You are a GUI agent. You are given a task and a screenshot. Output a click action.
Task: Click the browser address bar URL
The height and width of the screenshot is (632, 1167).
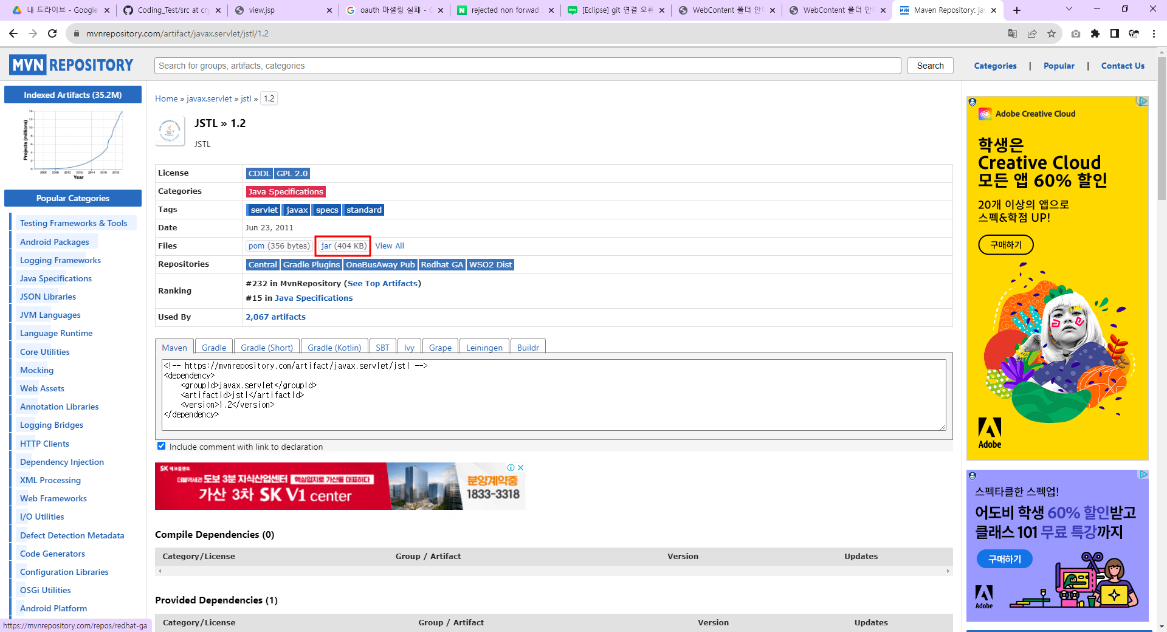point(177,33)
